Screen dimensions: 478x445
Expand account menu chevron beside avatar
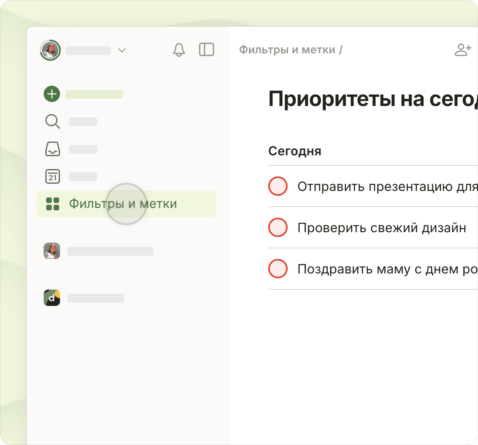tap(122, 50)
